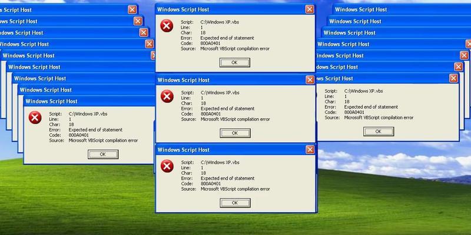Close the middle center Windows Script Host dialog
The image size is (471, 235).
point(310,80)
